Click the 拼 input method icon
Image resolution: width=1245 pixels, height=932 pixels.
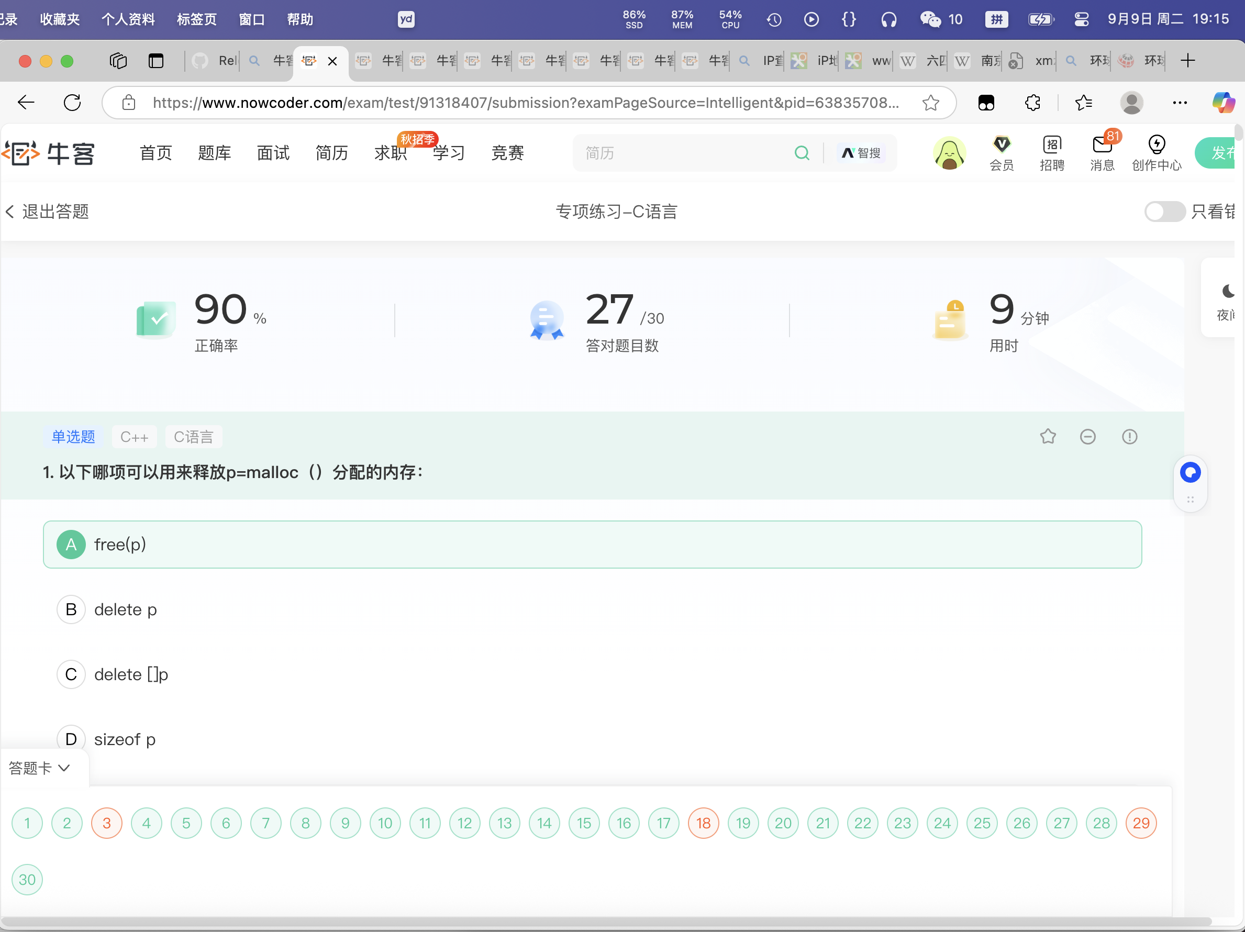click(996, 20)
